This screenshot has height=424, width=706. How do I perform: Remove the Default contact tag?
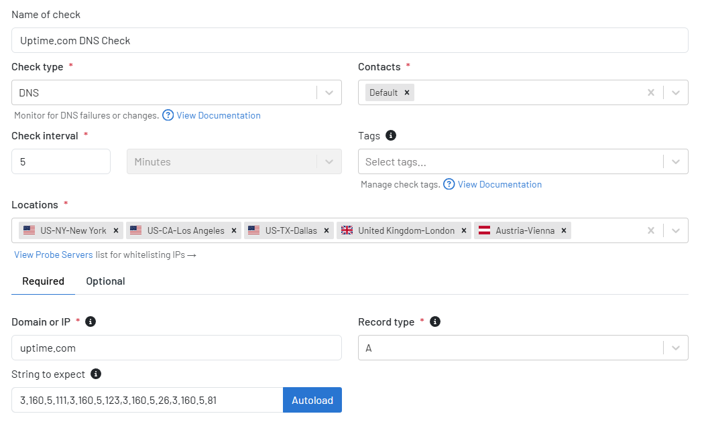[406, 92]
